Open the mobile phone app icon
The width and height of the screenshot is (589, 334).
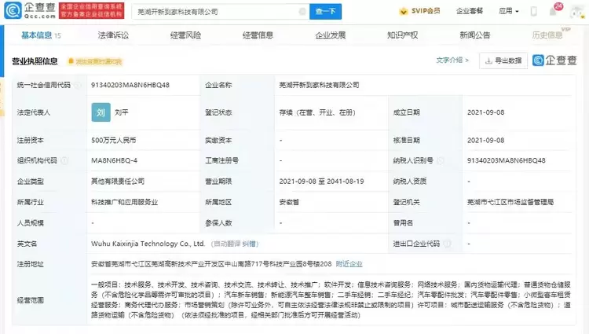[533, 11]
